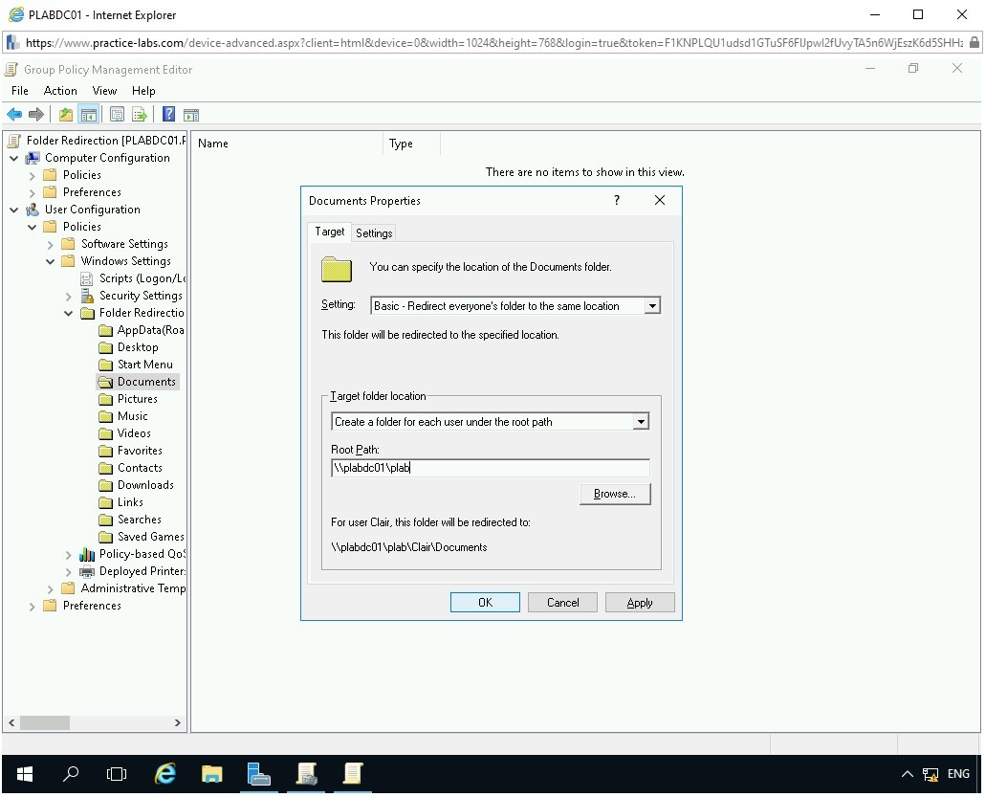Select the Desktop folder in tree
985x797 pixels.
point(129,347)
